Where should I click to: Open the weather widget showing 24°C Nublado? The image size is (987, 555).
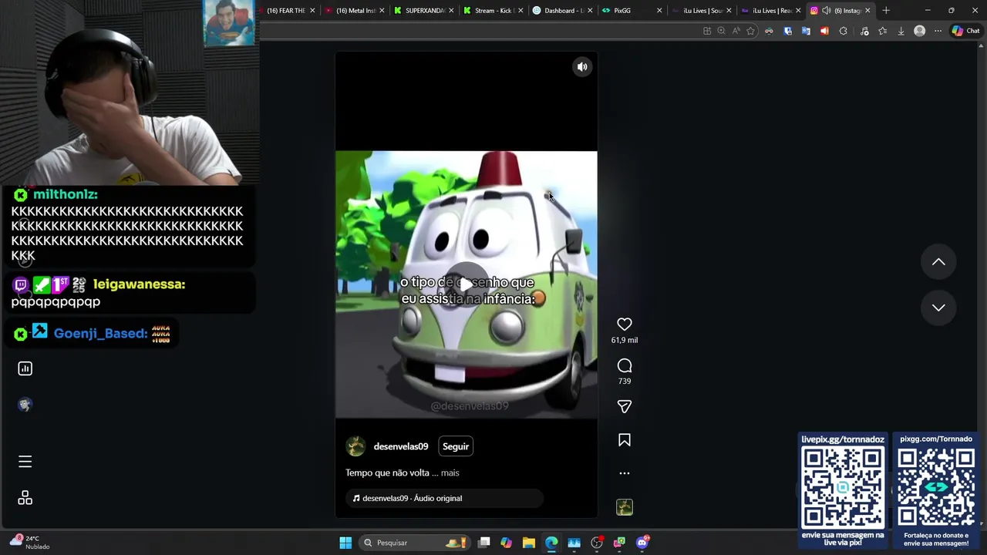[x=29, y=542]
